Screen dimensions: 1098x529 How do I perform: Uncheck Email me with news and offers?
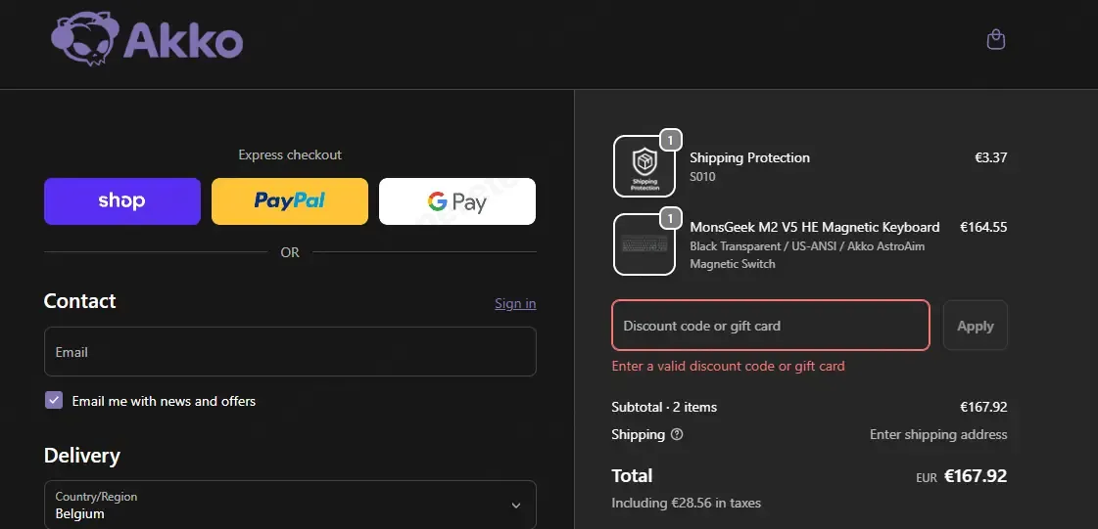click(54, 401)
